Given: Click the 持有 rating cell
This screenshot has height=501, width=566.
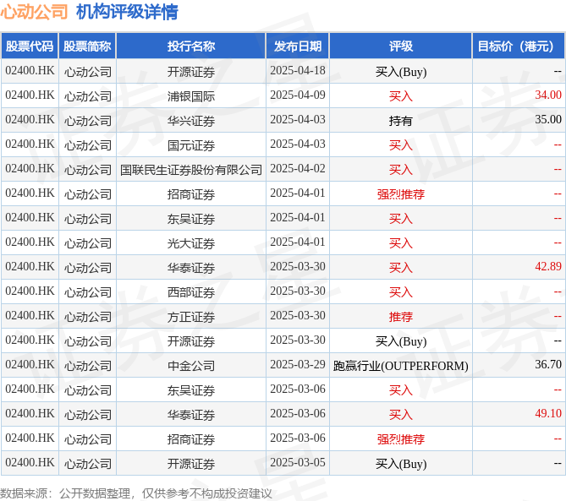Looking at the screenshot, I should tap(401, 121).
